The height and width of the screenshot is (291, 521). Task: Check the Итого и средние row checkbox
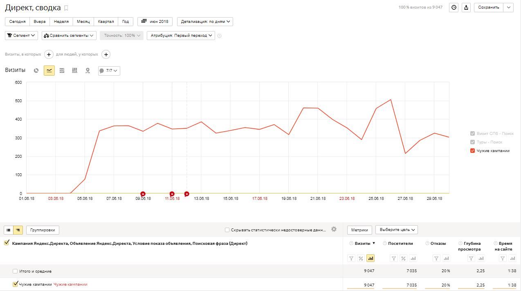click(15, 271)
